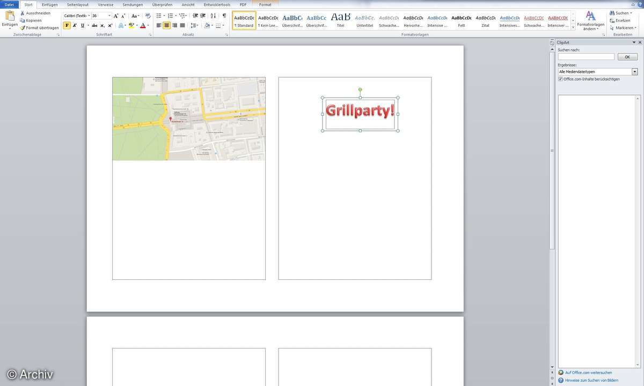
Task: Click the Einfügen paste icon
Action: point(9,16)
